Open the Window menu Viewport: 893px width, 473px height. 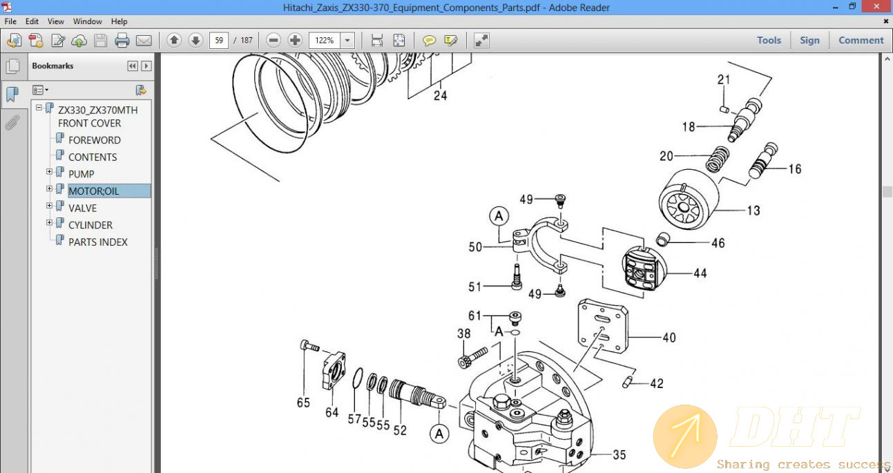pos(88,21)
